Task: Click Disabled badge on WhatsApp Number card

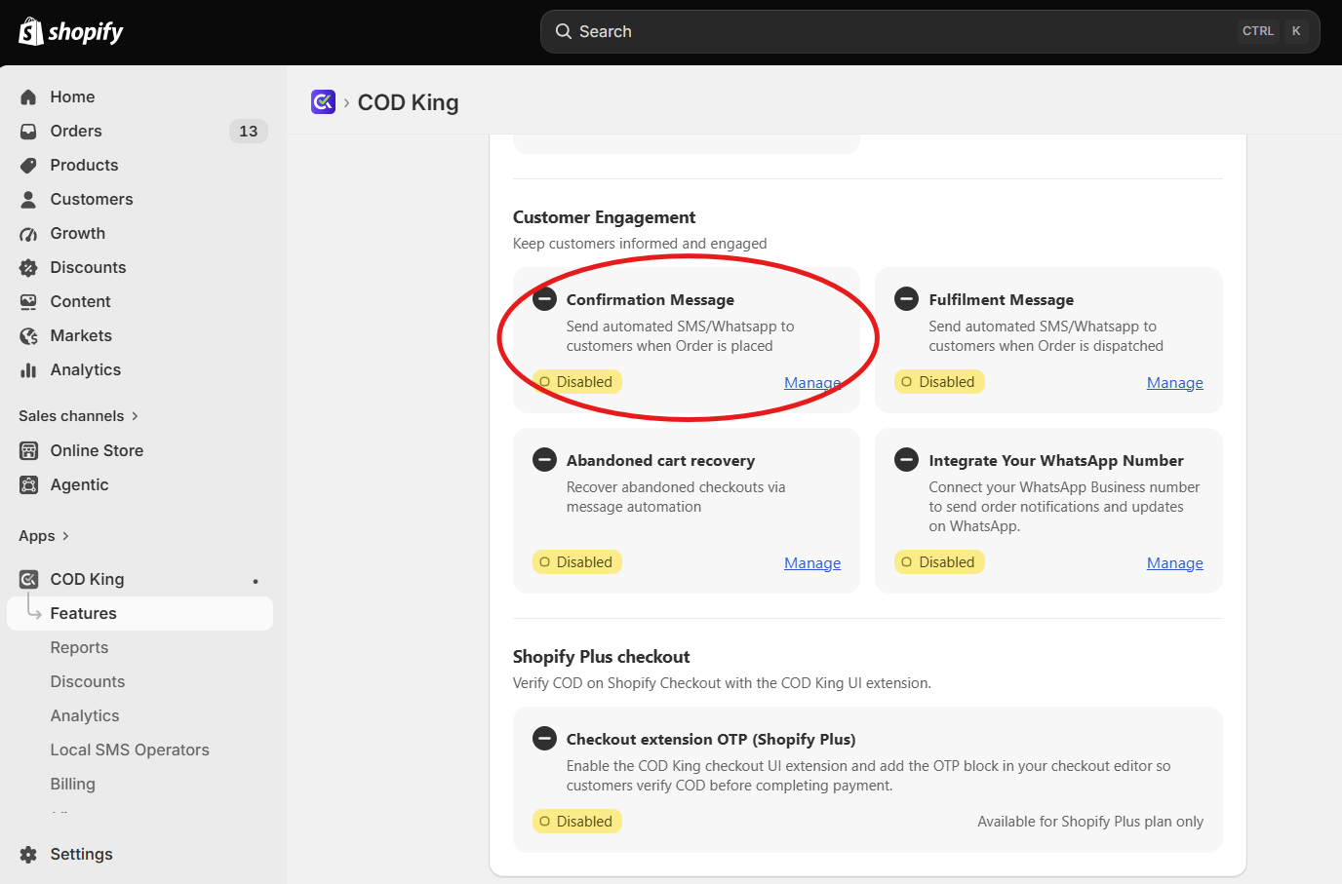Action: 939,562
